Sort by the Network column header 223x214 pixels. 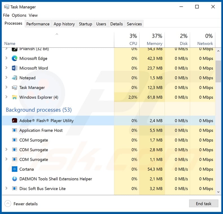pos(203,40)
